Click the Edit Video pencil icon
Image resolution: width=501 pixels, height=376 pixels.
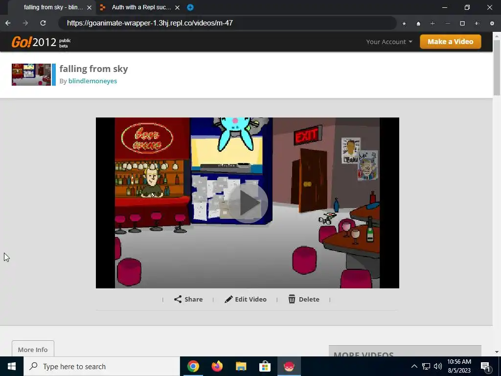pos(228,299)
